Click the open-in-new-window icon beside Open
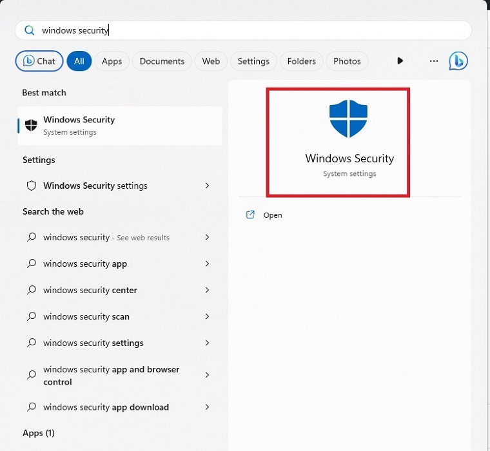Viewport: 490px width, 451px height. [250, 215]
